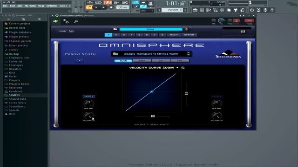Stop playback with the stop button
The height and width of the screenshot is (167, 298).
[x=103, y=7]
